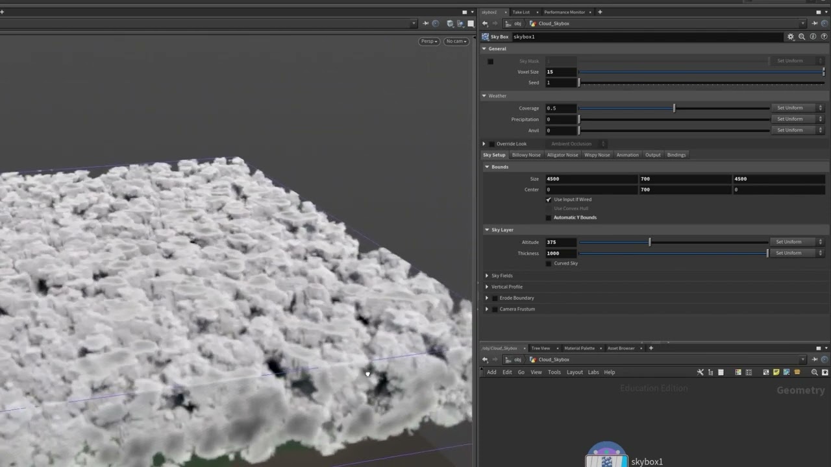Switch to the Wispy Noise tab
831x467 pixels.
click(x=597, y=155)
